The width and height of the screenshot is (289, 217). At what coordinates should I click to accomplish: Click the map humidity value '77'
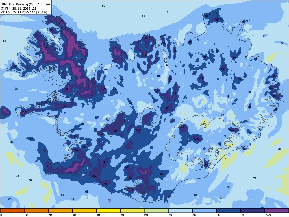(255, 179)
